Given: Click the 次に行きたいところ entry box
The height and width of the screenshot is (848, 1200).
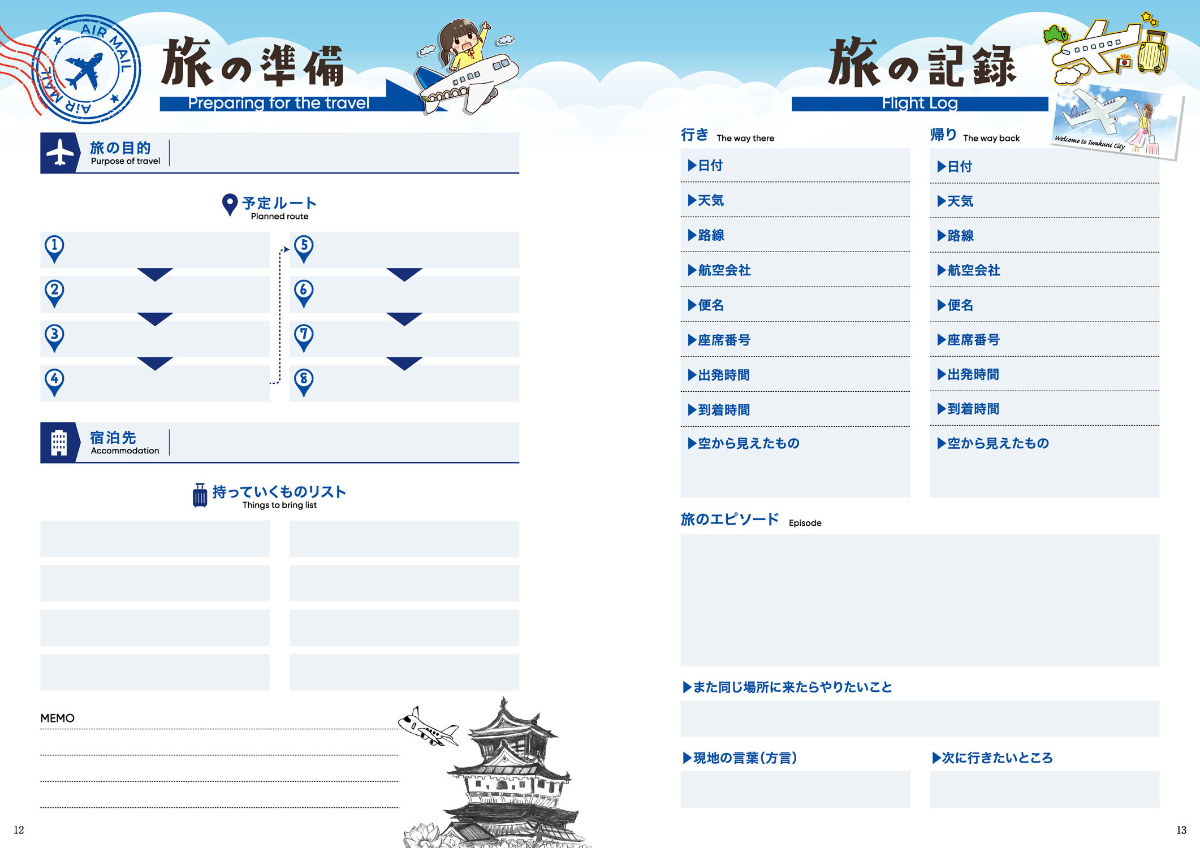Looking at the screenshot, I should coord(1044,789).
